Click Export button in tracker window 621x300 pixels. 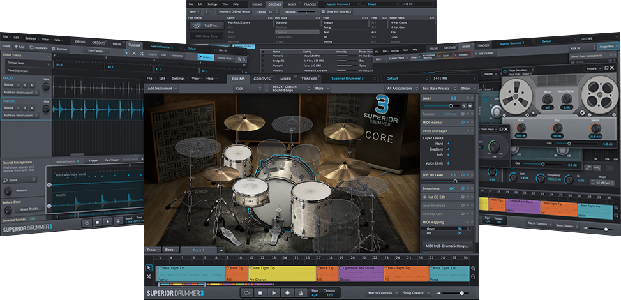(x=206, y=57)
